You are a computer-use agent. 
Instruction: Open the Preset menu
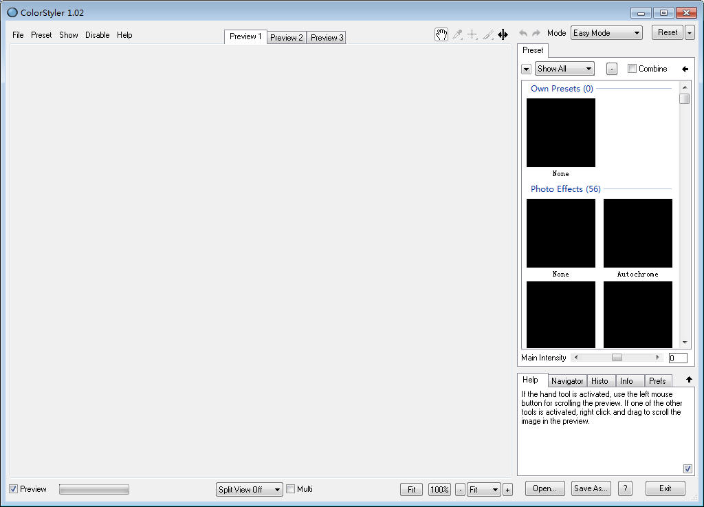(41, 35)
